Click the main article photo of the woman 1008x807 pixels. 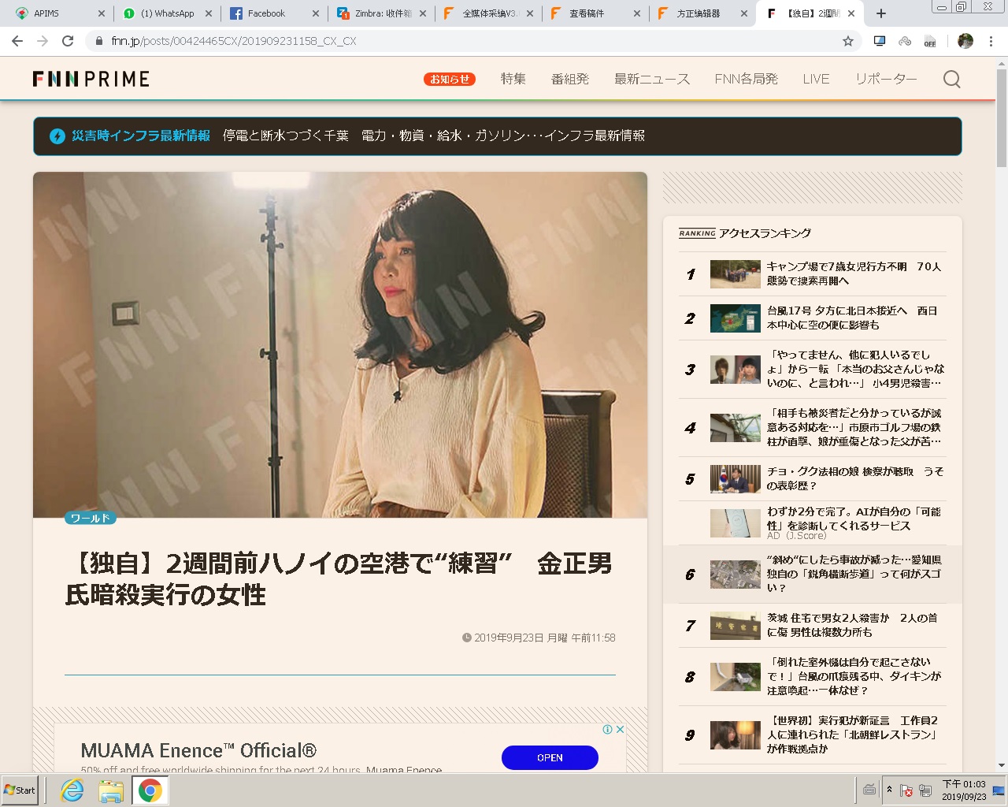pos(340,345)
